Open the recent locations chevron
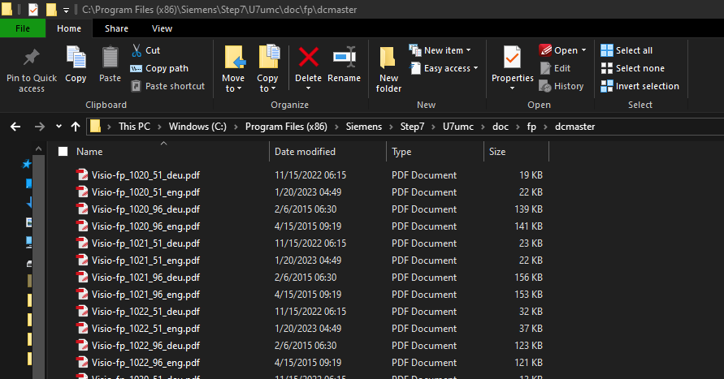The width and height of the screenshot is (724, 379). tap(59, 127)
